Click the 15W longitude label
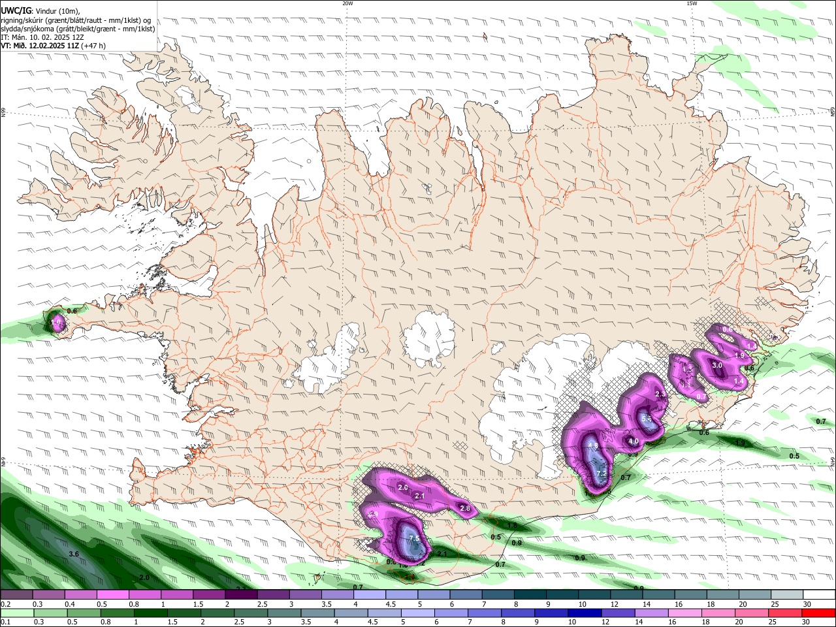Screen dimensions: 836x627 pos(691,3)
